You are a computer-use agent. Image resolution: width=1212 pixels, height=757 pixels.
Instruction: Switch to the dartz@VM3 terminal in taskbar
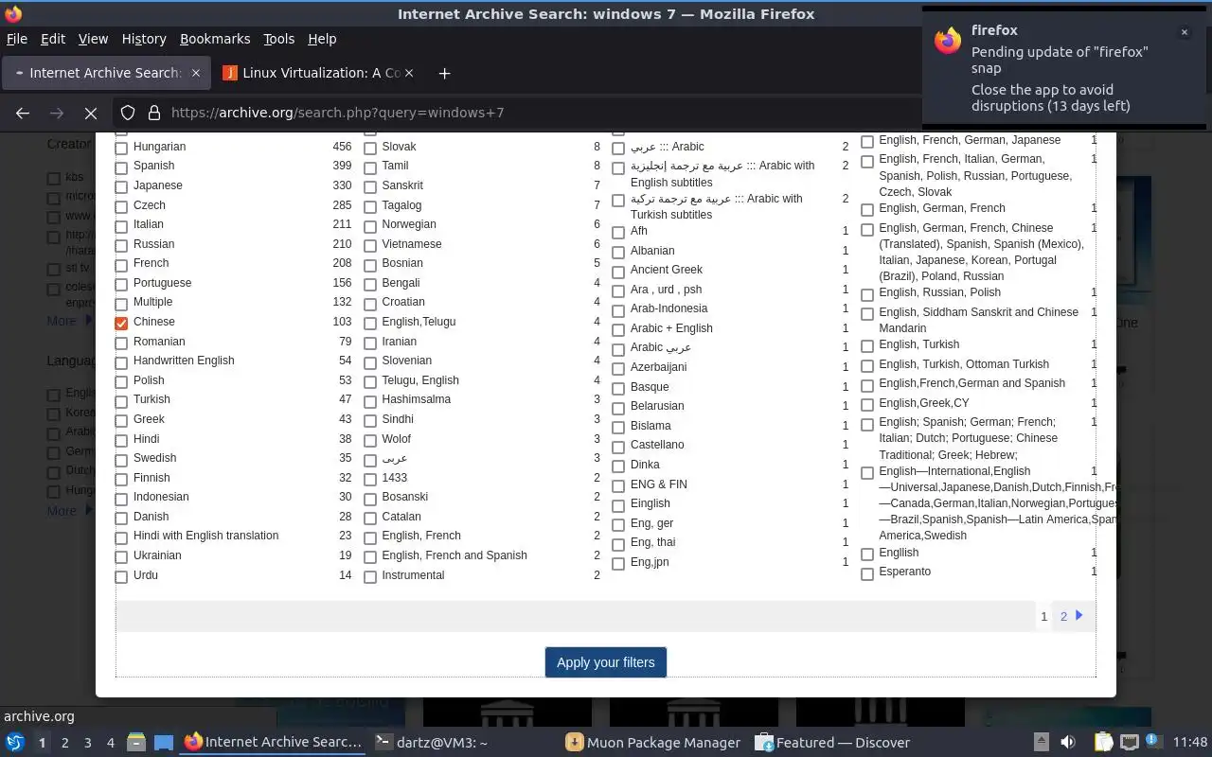pyautogui.click(x=431, y=743)
